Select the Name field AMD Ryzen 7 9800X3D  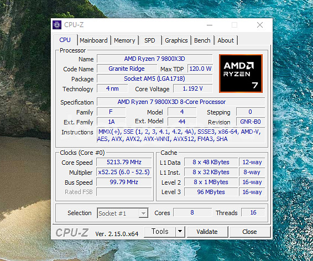coord(155,59)
